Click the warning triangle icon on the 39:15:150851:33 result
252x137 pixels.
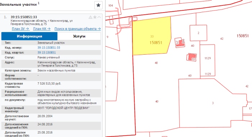(x=90, y=17)
